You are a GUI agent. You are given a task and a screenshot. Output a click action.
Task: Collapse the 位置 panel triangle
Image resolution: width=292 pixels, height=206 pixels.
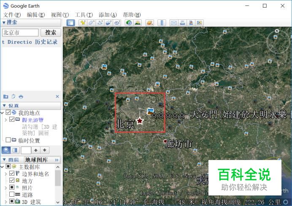(4, 106)
